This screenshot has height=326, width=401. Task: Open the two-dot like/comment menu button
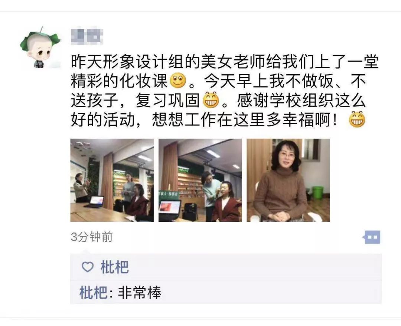371,237
